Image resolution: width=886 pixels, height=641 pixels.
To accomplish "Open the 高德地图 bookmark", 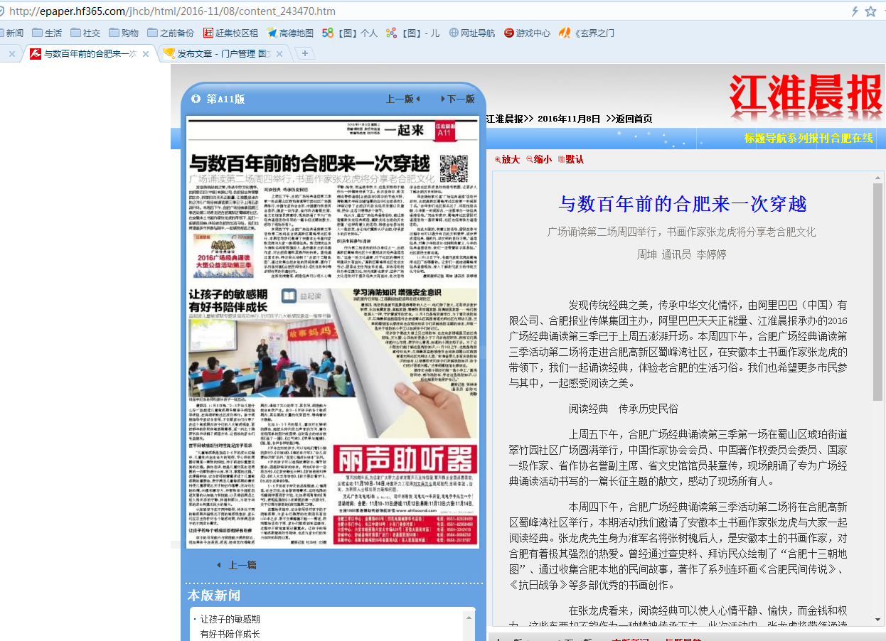I will point(290,33).
